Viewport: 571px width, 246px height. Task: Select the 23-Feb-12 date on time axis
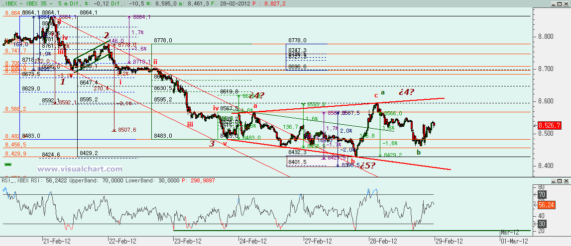pyautogui.click(x=188, y=241)
